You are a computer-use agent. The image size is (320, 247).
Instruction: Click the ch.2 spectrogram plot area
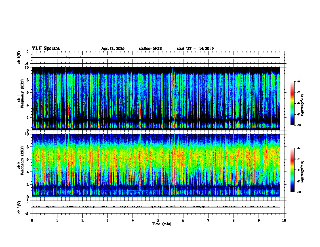click(x=156, y=165)
